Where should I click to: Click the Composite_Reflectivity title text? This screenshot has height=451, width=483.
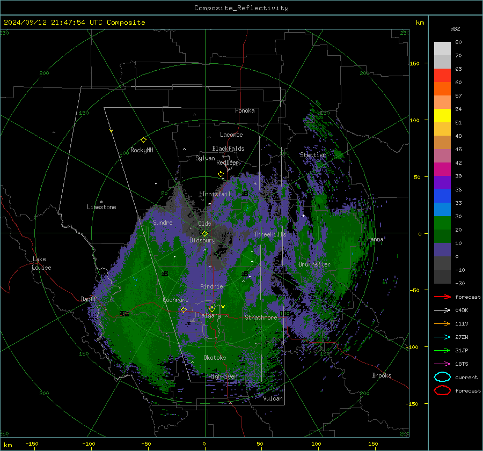pos(241,8)
